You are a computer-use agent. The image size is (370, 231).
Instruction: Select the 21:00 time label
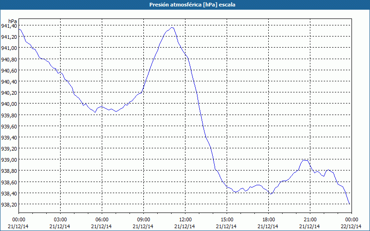pos(310,220)
